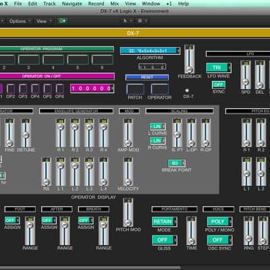This screenshot has height=270, width=270.
Task: Click the AFTER RANGE slider
Action: click(x=65, y=231)
